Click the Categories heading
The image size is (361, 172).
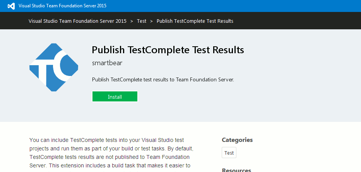237,140
